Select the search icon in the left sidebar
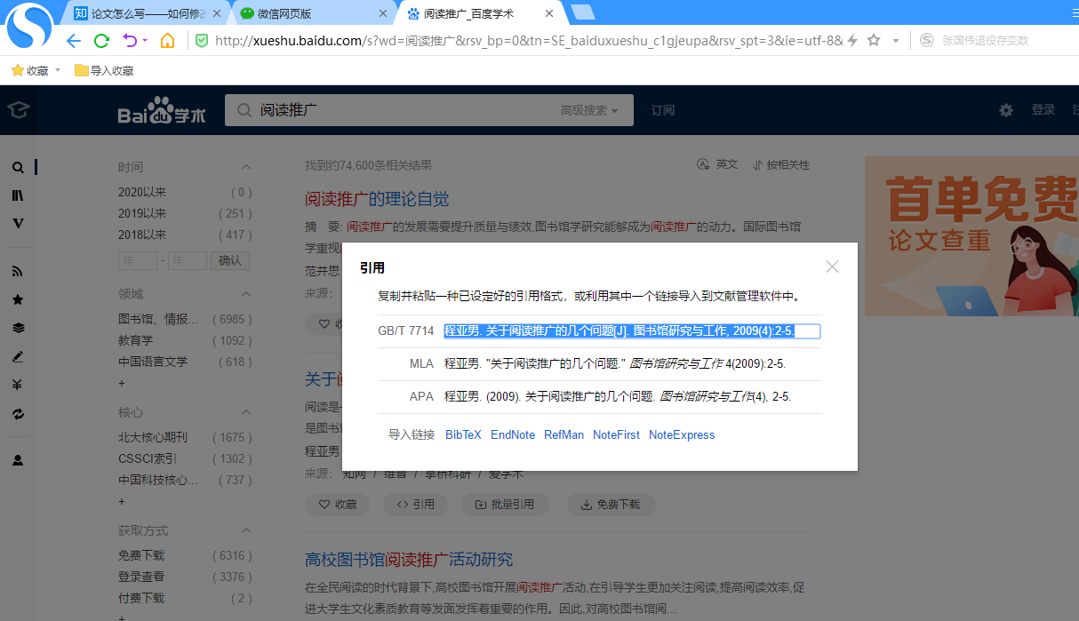Image resolution: width=1079 pixels, height=621 pixels. pos(18,167)
